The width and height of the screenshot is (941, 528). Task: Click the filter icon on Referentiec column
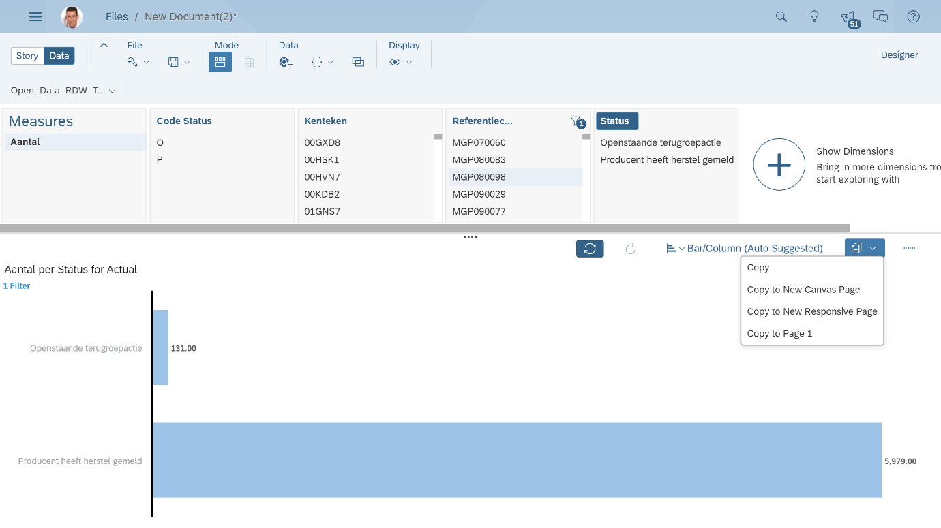[x=575, y=120]
